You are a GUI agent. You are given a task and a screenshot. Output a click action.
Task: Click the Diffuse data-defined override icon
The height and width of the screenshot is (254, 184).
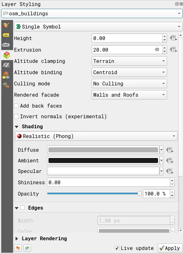[170, 150]
